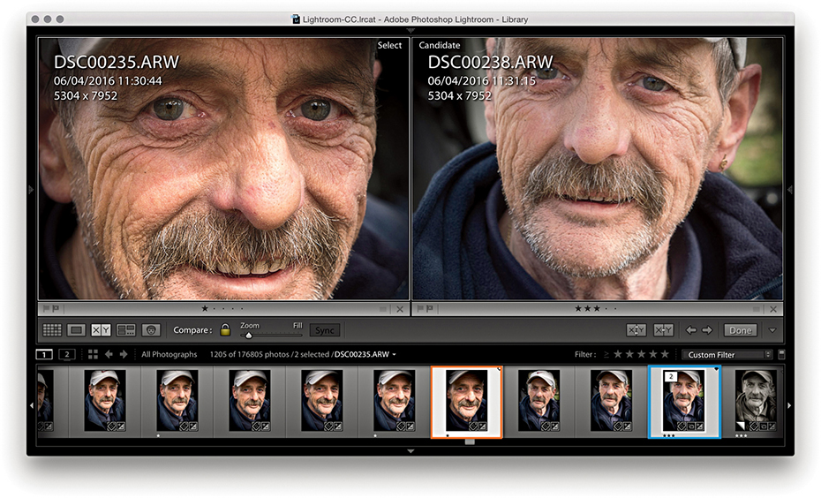821x498 pixels.
Task: Toggle the Compare zoom link lock
Action: [x=225, y=330]
